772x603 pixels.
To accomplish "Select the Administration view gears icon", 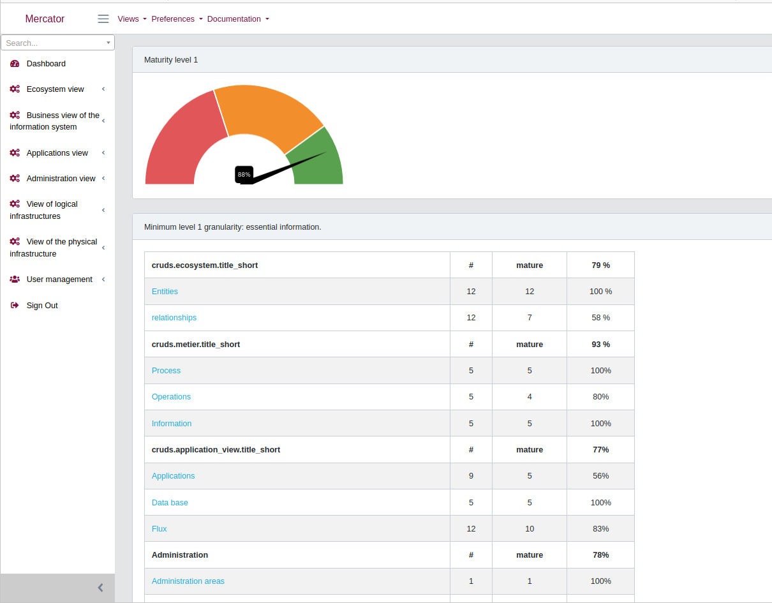I will [14, 178].
